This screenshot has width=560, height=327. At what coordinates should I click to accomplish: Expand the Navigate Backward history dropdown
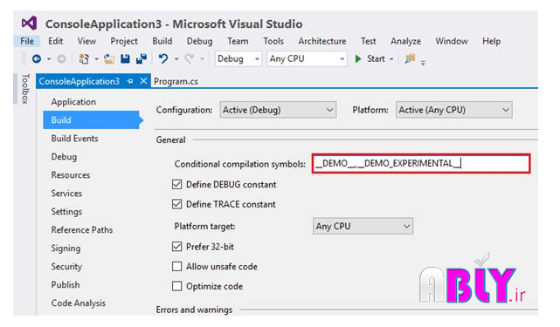49,59
